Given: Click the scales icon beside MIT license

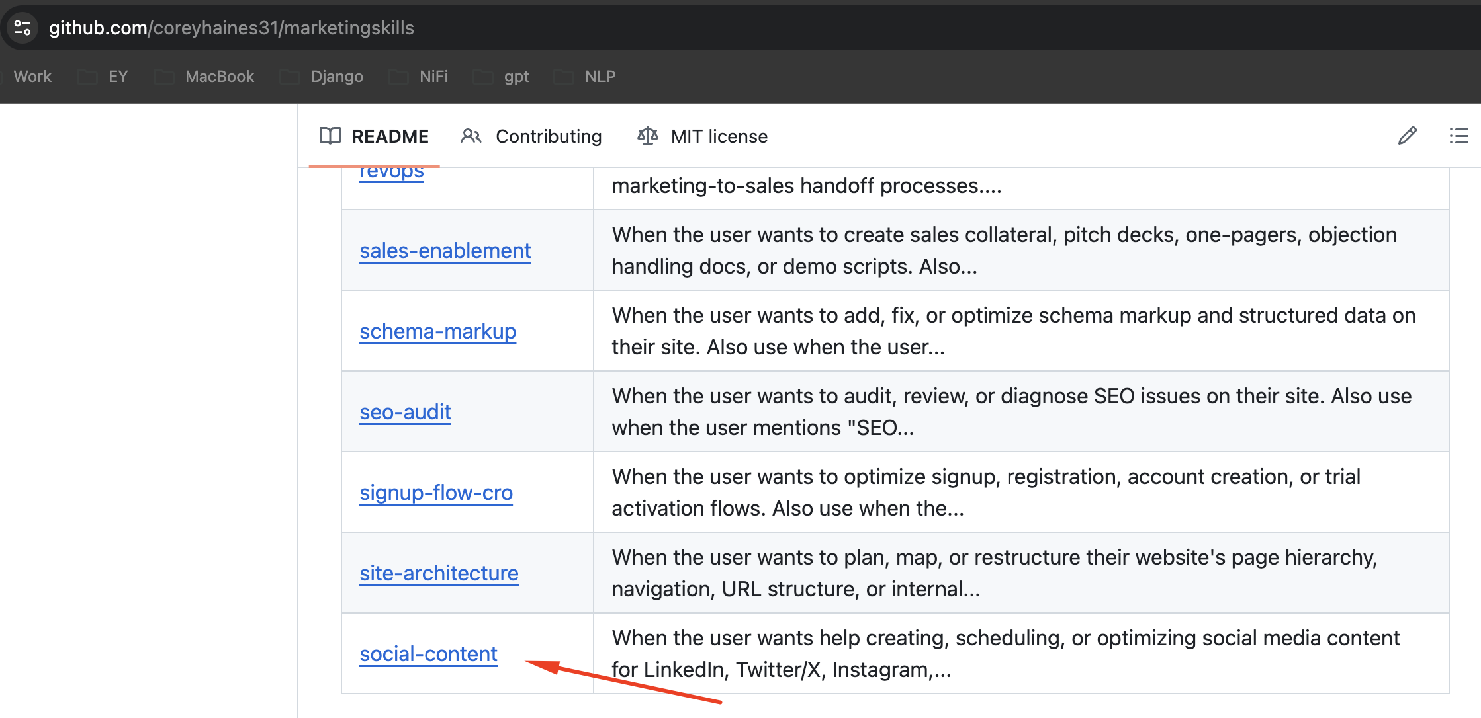Looking at the screenshot, I should pos(648,136).
